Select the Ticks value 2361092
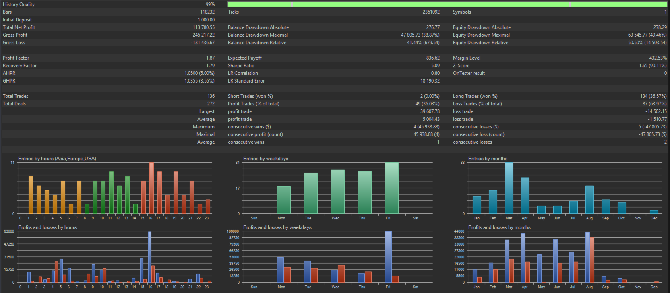The width and height of the screenshot is (670, 293). (431, 12)
